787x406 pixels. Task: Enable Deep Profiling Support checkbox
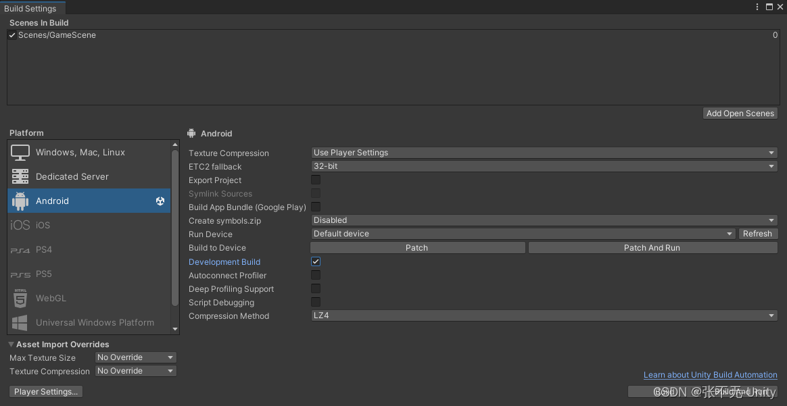[316, 288]
